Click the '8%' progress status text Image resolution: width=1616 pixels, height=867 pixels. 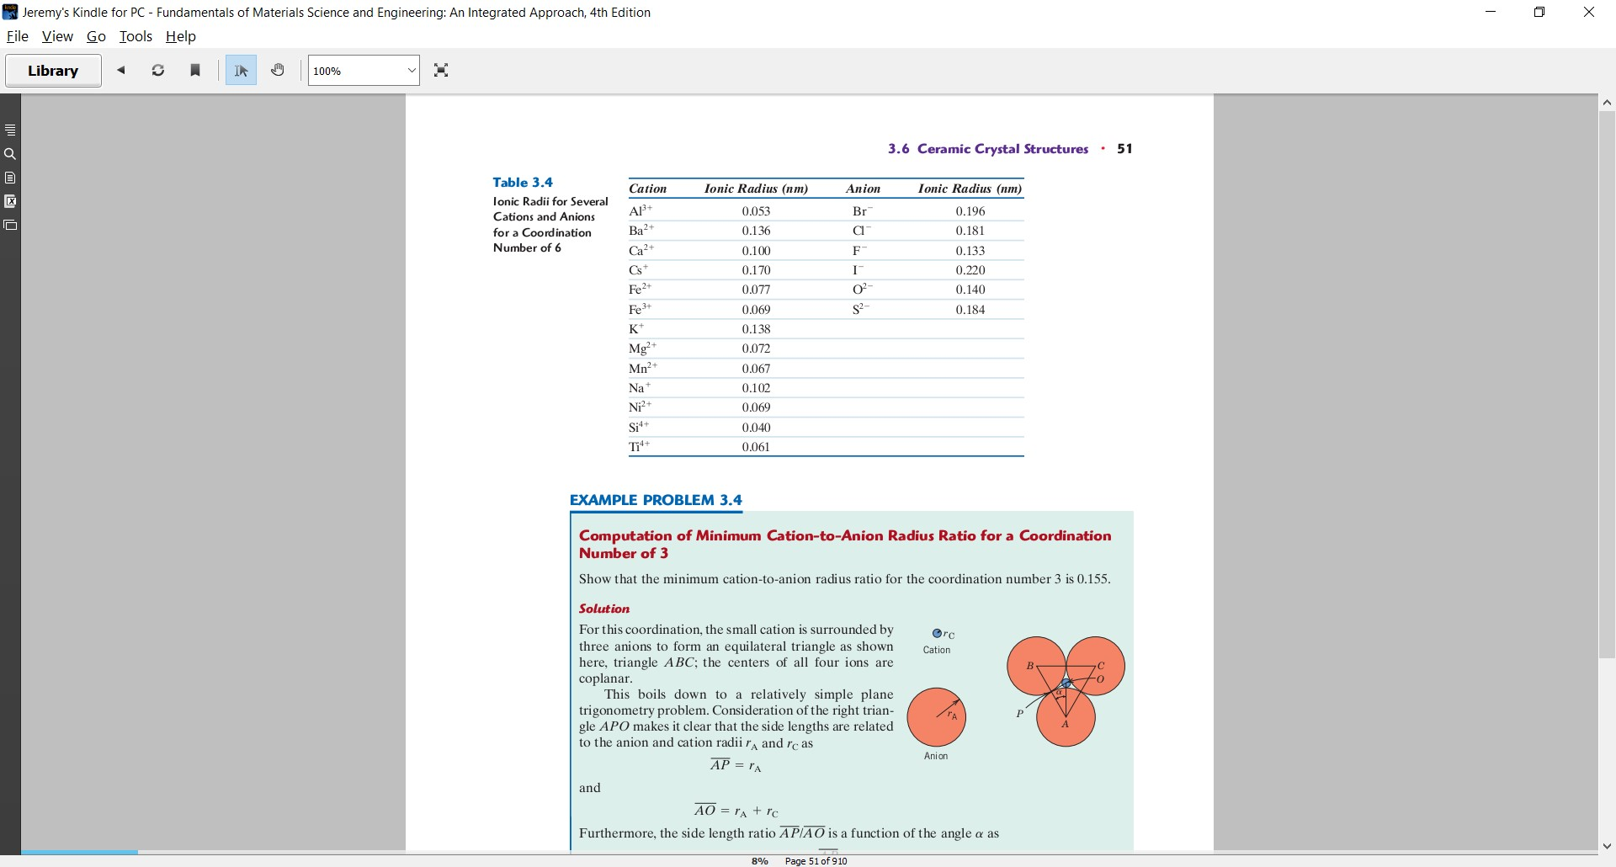(760, 861)
